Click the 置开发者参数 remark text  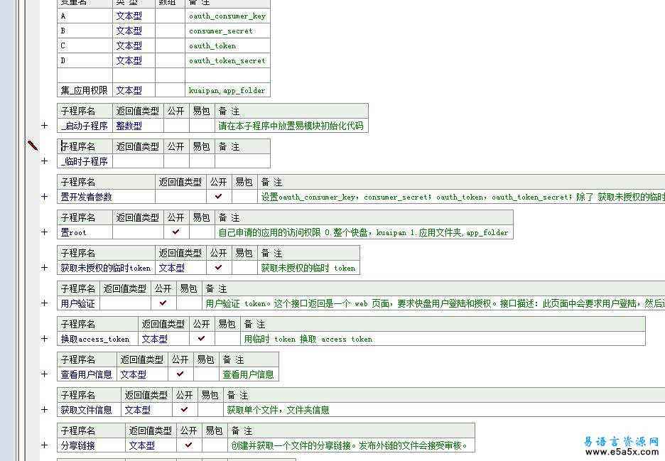(x=463, y=196)
